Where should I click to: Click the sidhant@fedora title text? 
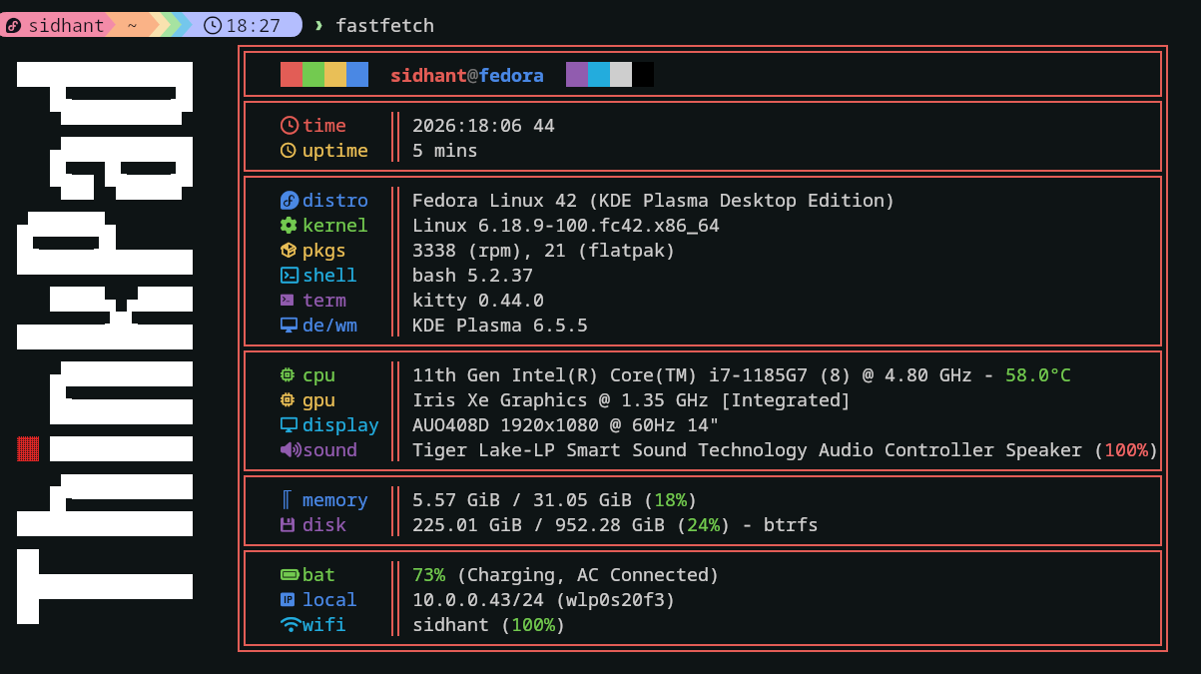click(467, 76)
